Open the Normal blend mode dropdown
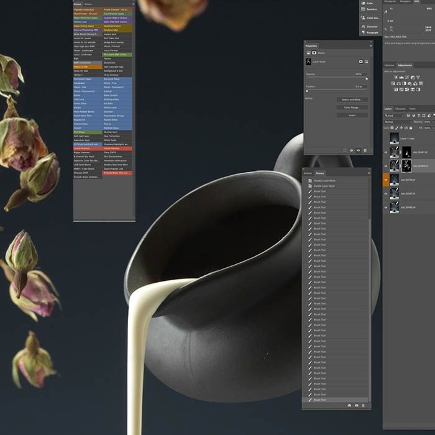 [x=398, y=122]
